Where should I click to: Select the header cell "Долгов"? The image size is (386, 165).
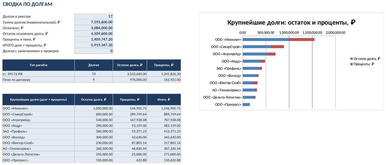point(94,65)
